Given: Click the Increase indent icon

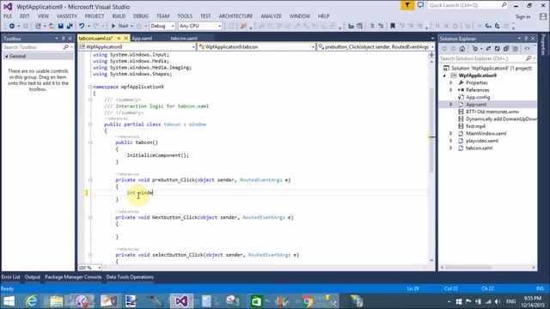Looking at the screenshot, I should [359, 26].
